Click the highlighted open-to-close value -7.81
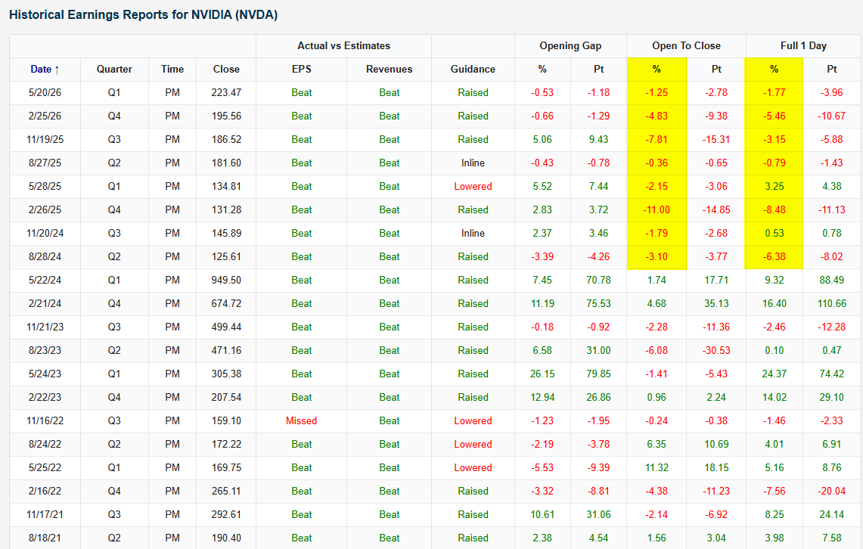The height and width of the screenshot is (549, 863). point(657,140)
